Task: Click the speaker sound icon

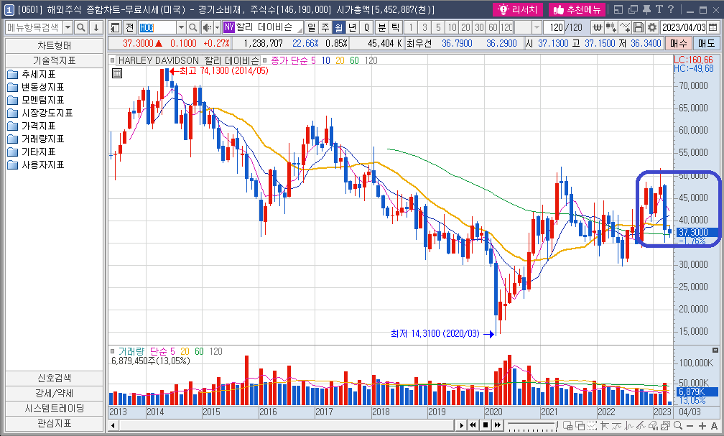Action: point(207,28)
